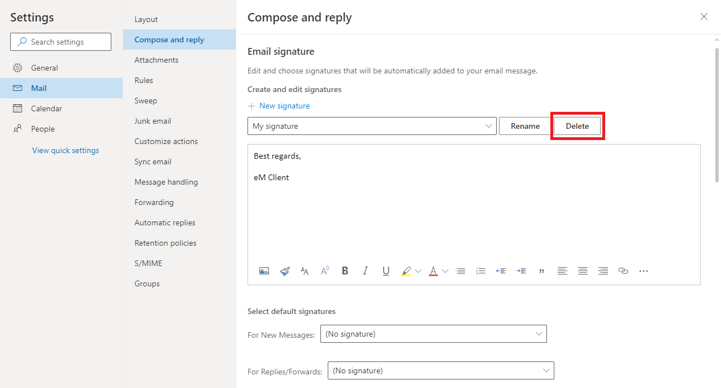Image resolution: width=721 pixels, height=388 pixels.
Task: Open more formatting options ellipsis
Action: [x=644, y=271]
